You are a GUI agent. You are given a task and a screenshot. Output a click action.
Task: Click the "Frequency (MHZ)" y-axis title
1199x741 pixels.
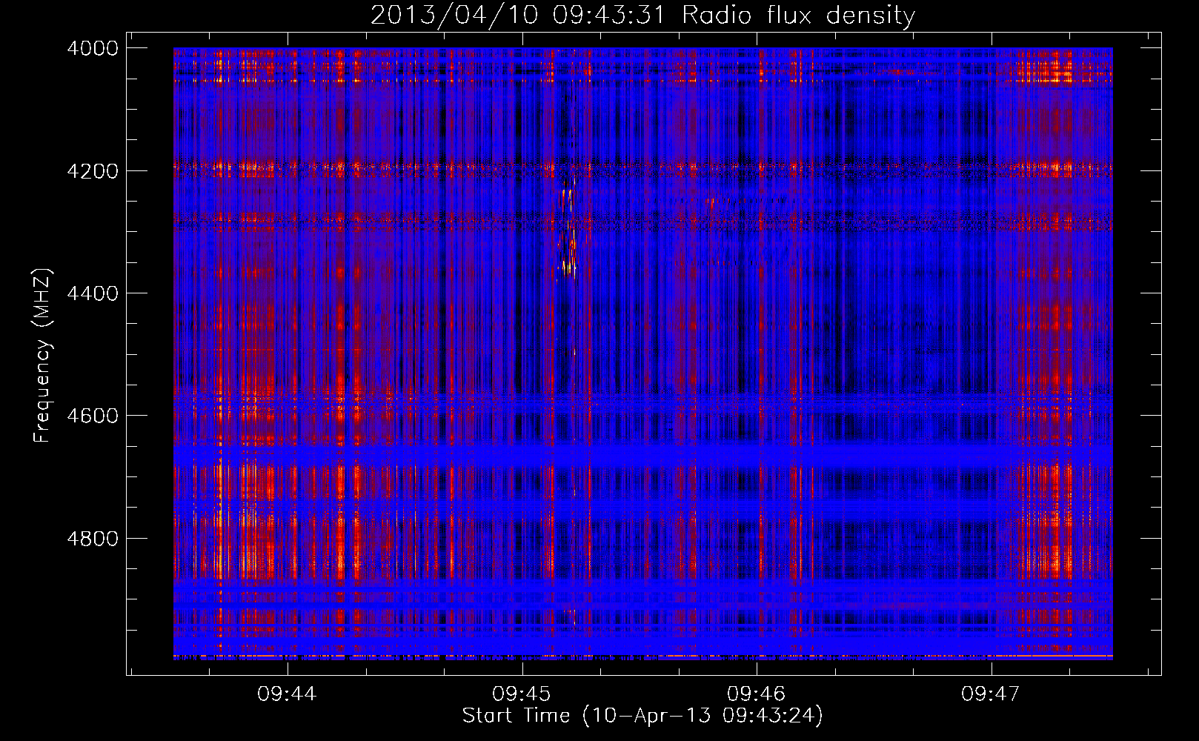(x=43, y=356)
